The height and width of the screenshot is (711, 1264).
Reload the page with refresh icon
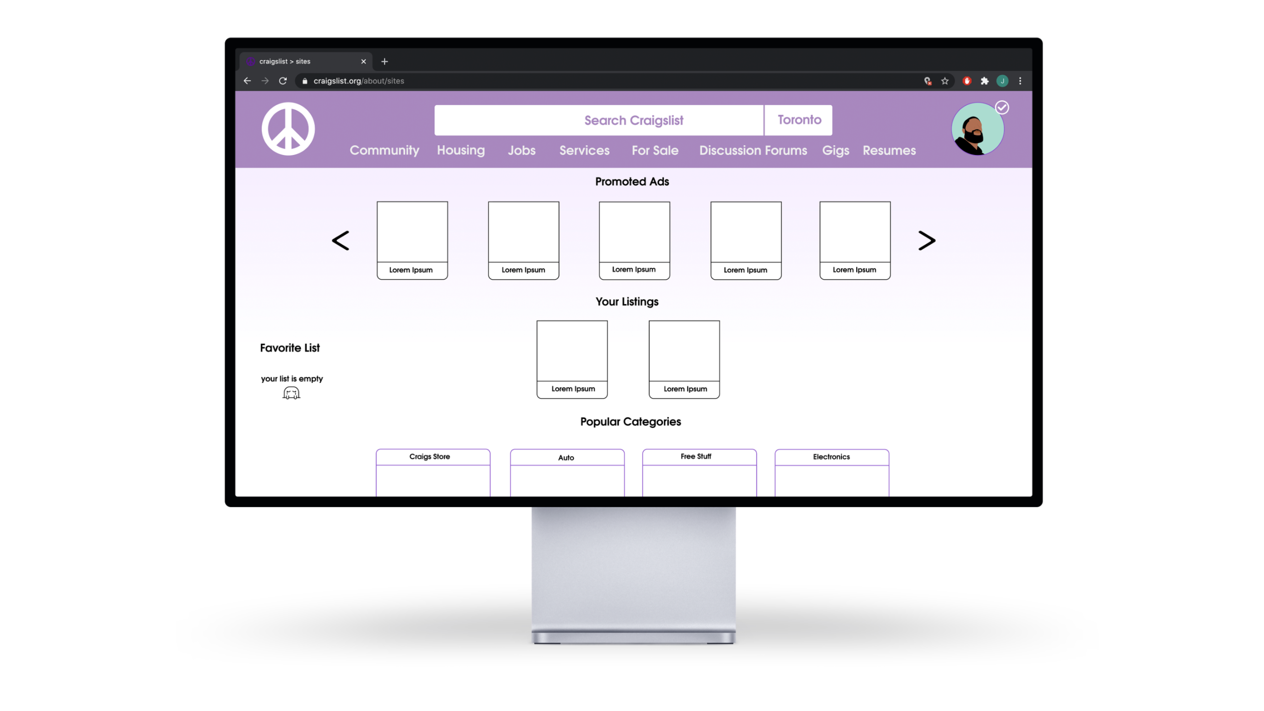point(283,81)
